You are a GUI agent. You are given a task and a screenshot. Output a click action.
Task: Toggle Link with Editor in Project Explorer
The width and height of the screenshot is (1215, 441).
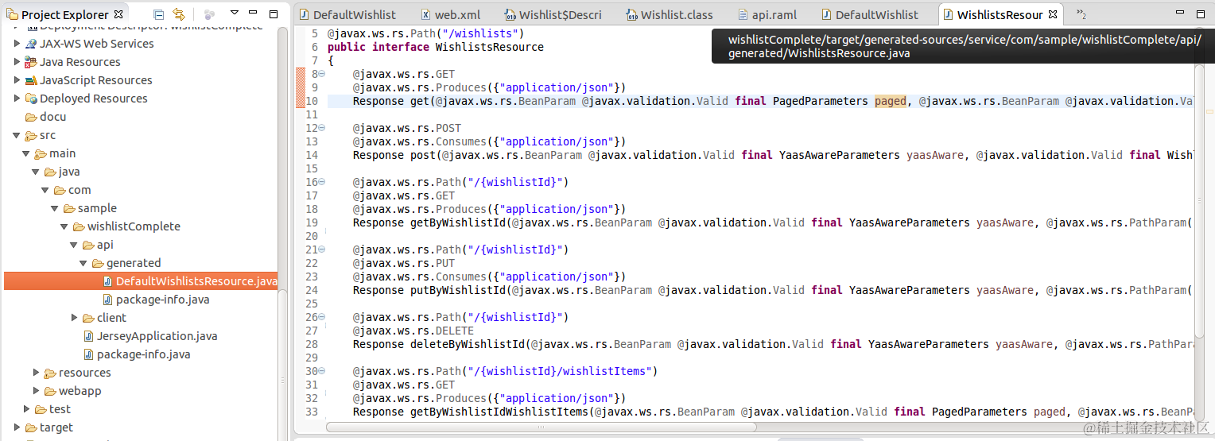[x=179, y=14]
